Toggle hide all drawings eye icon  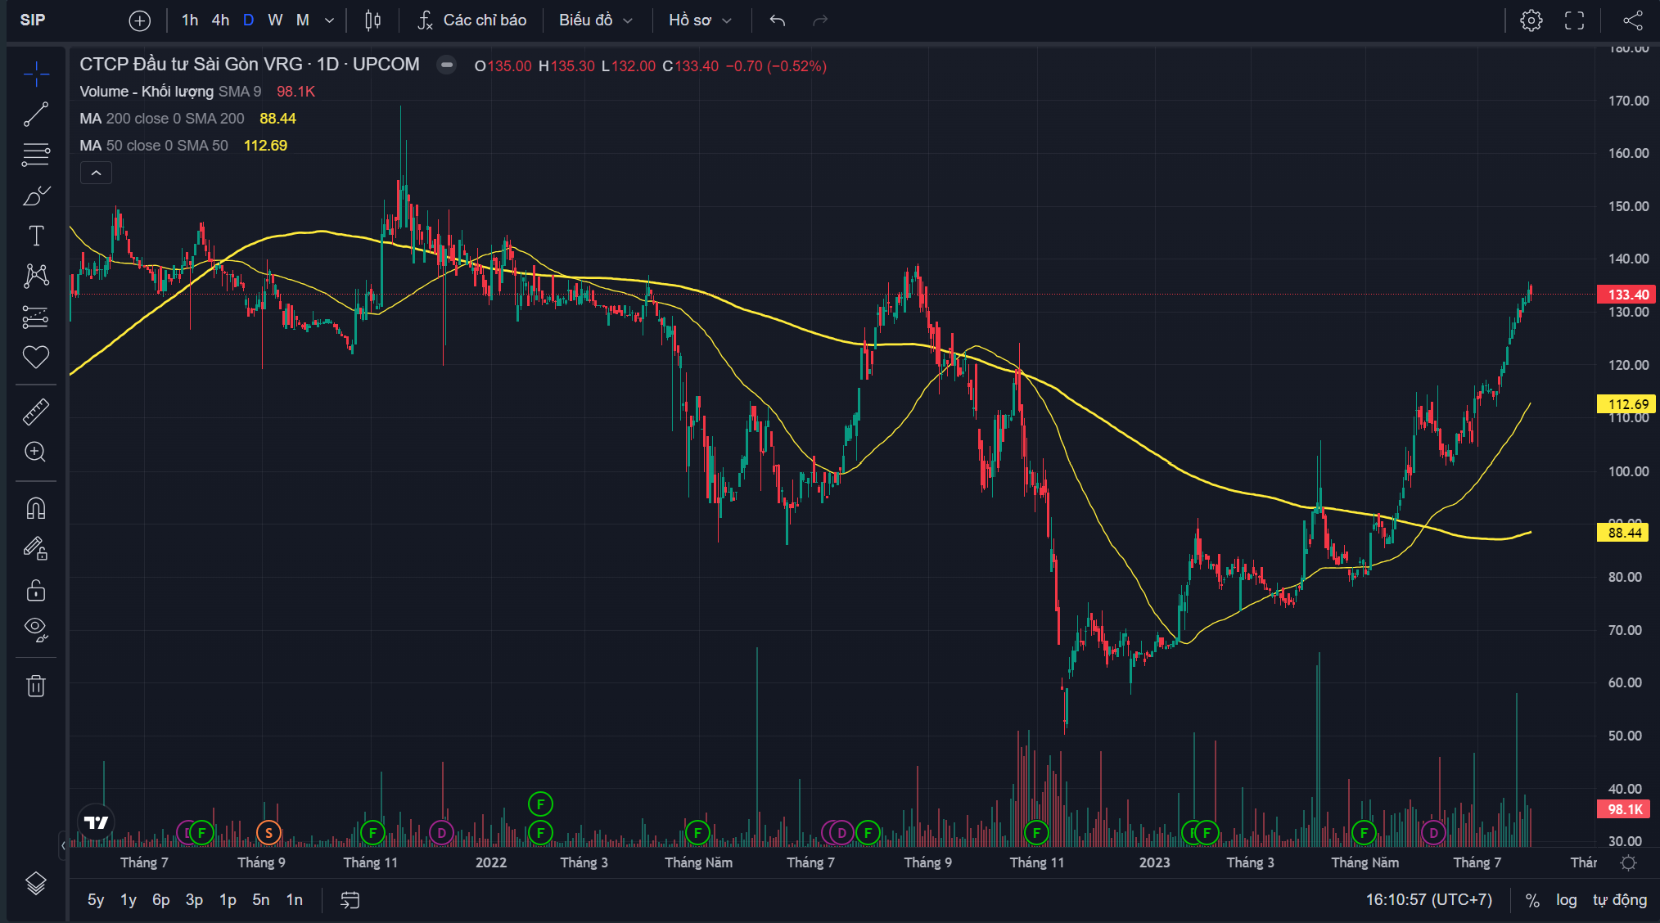coord(36,628)
